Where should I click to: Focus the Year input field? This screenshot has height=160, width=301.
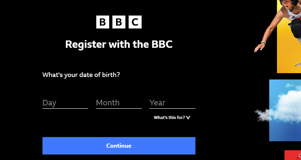click(172, 103)
